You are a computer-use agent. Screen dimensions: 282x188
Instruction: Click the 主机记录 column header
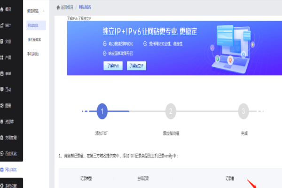pyautogui.click(x=143, y=178)
